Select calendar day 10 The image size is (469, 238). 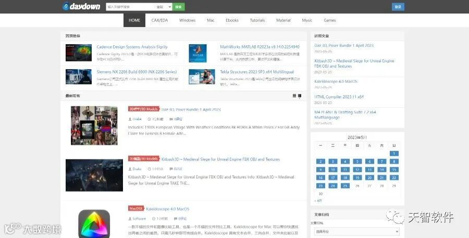point(332,170)
